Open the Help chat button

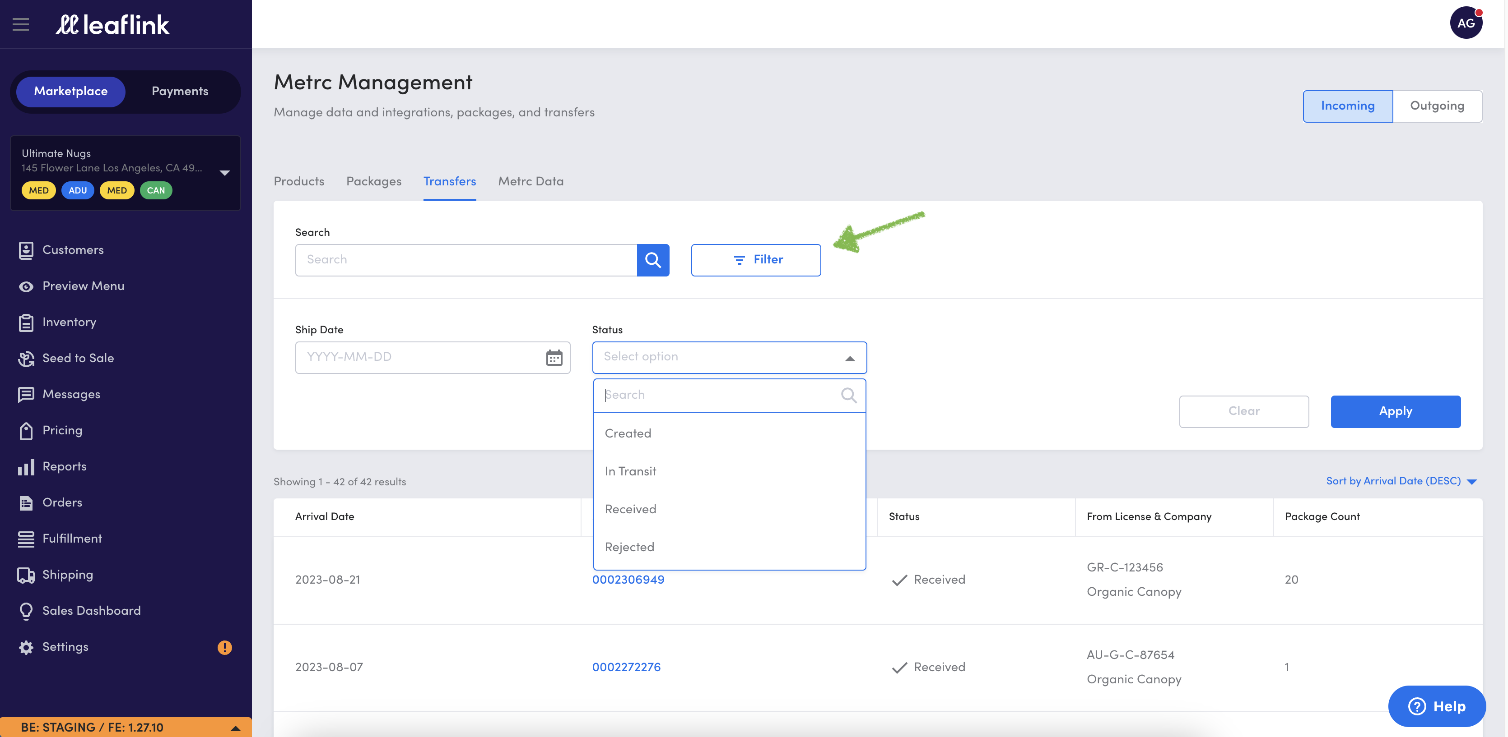click(1437, 706)
